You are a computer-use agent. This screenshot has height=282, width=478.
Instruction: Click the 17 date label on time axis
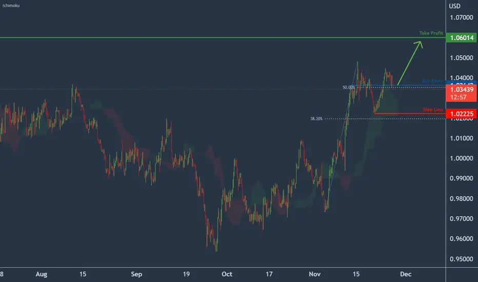(269, 274)
